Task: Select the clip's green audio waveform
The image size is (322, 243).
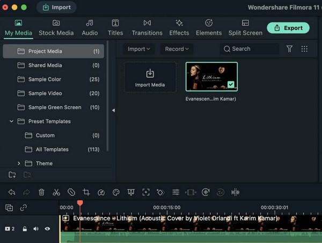Action: [191, 237]
